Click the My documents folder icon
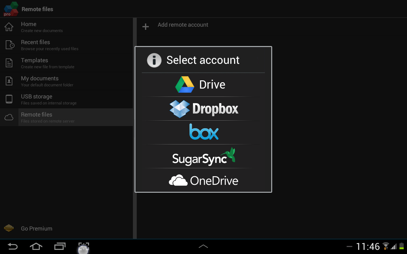Screen dimensions: 407x254 tap(9, 81)
